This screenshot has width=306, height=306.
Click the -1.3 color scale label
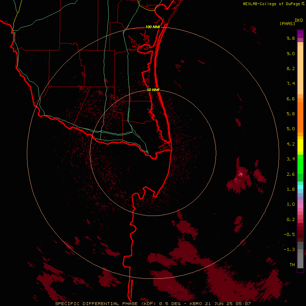click(x=289, y=250)
